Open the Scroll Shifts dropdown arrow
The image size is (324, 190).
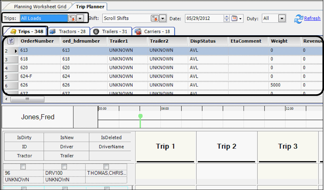click(x=163, y=18)
